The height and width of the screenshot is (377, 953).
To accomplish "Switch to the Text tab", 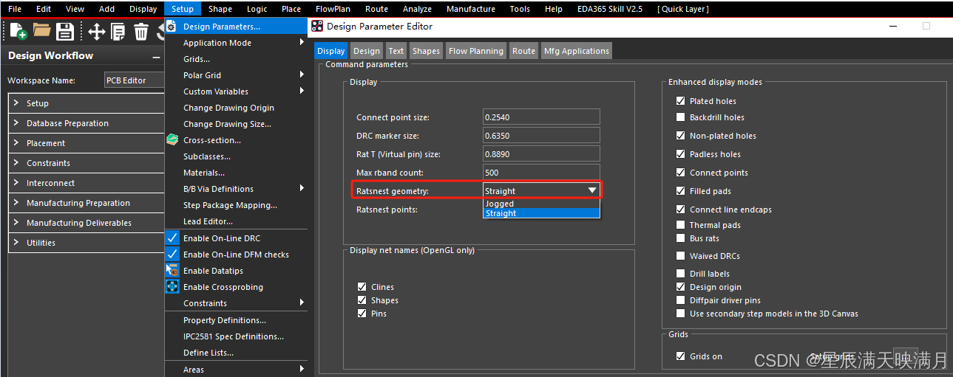I will [x=396, y=51].
